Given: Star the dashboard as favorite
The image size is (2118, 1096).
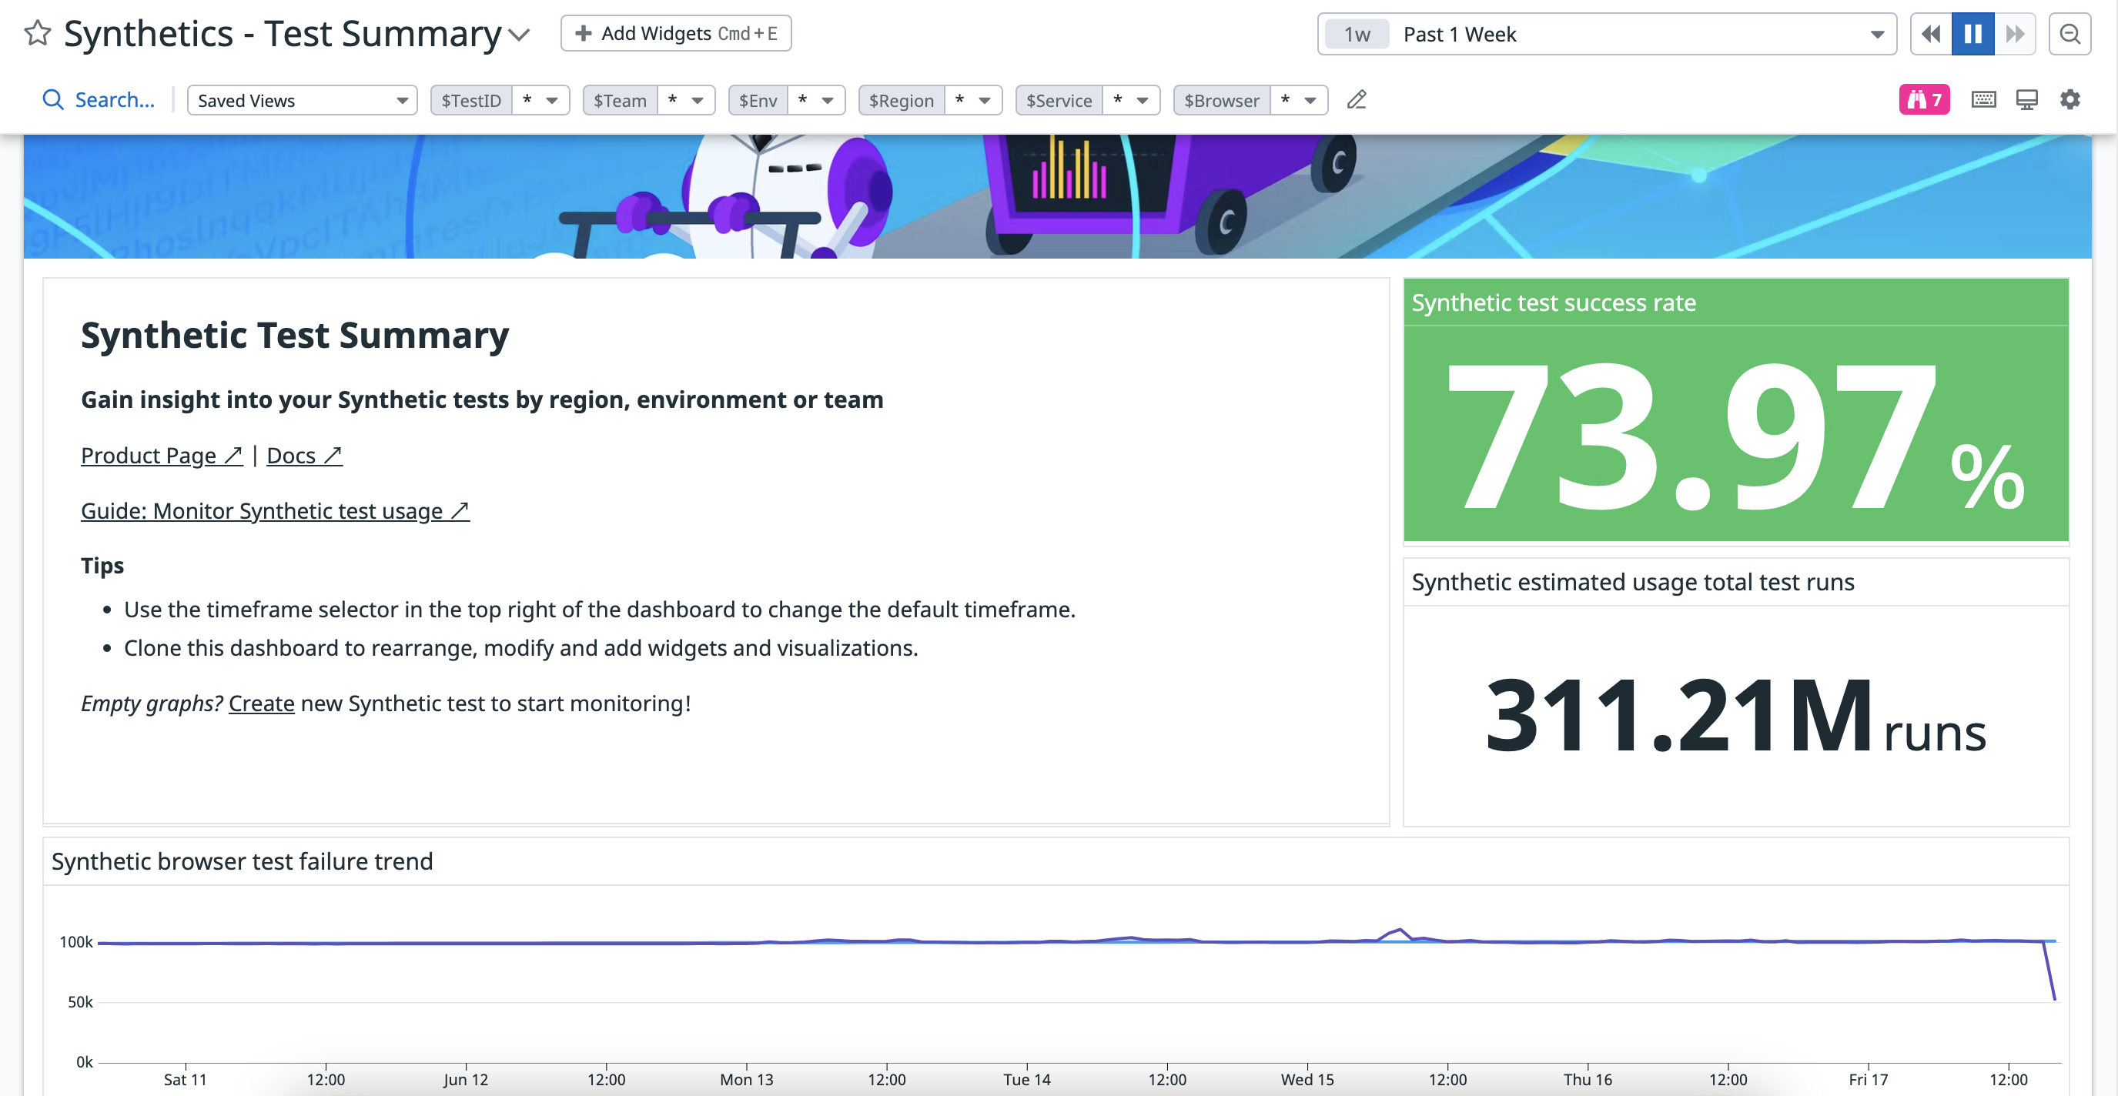Looking at the screenshot, I should pos(37,34).
